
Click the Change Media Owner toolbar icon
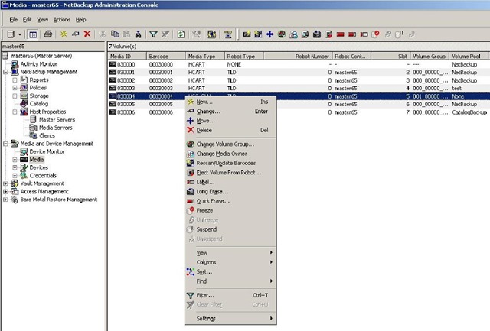tap(293, 34)
